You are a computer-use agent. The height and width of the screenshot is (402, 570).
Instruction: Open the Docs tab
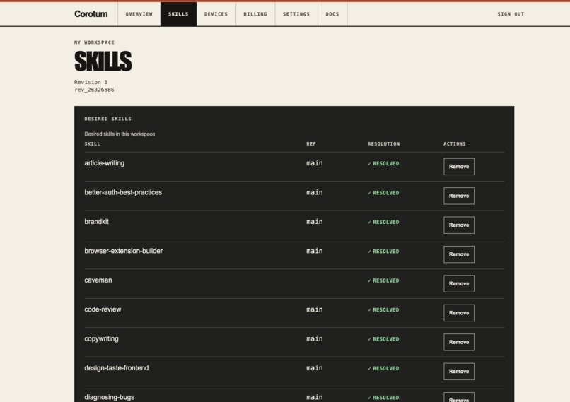click(332, 14)
